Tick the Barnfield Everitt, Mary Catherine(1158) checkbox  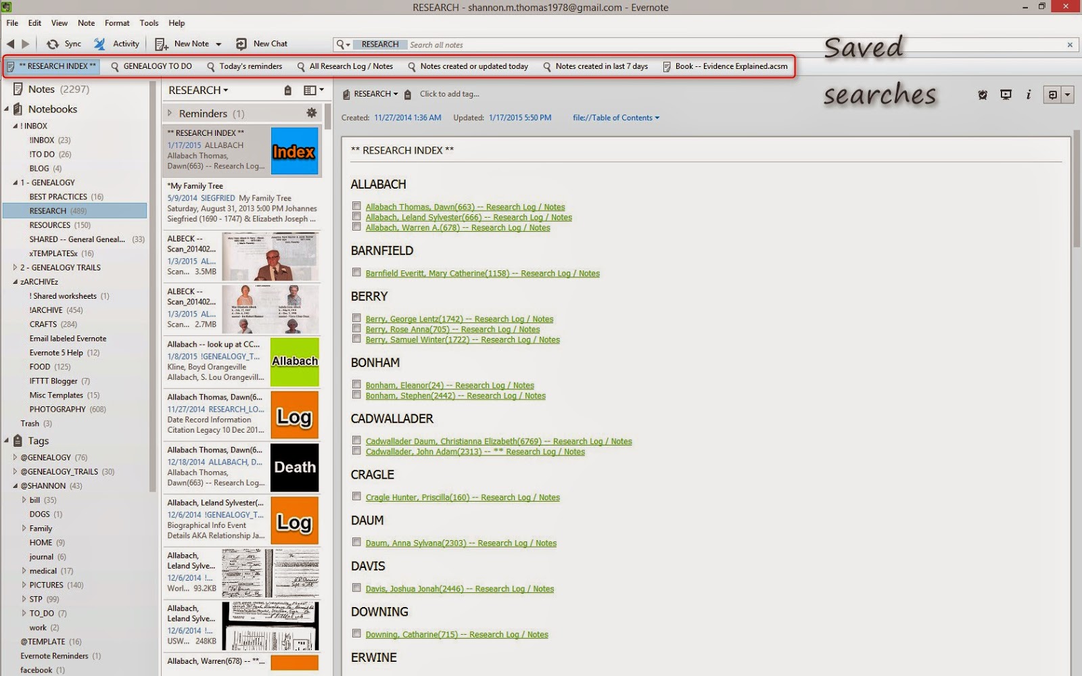coord(356,272)
